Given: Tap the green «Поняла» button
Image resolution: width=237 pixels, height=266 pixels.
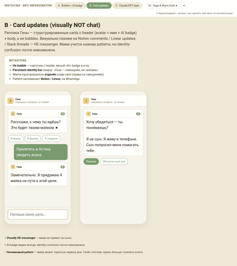Looking at the screenshot, I should [91, 161].
